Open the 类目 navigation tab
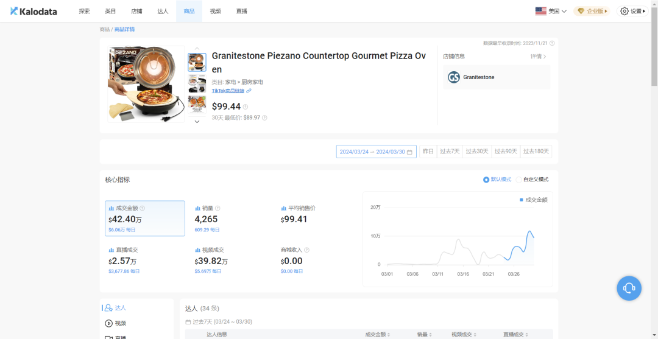658x339 pixels. (x=110, y=12)
